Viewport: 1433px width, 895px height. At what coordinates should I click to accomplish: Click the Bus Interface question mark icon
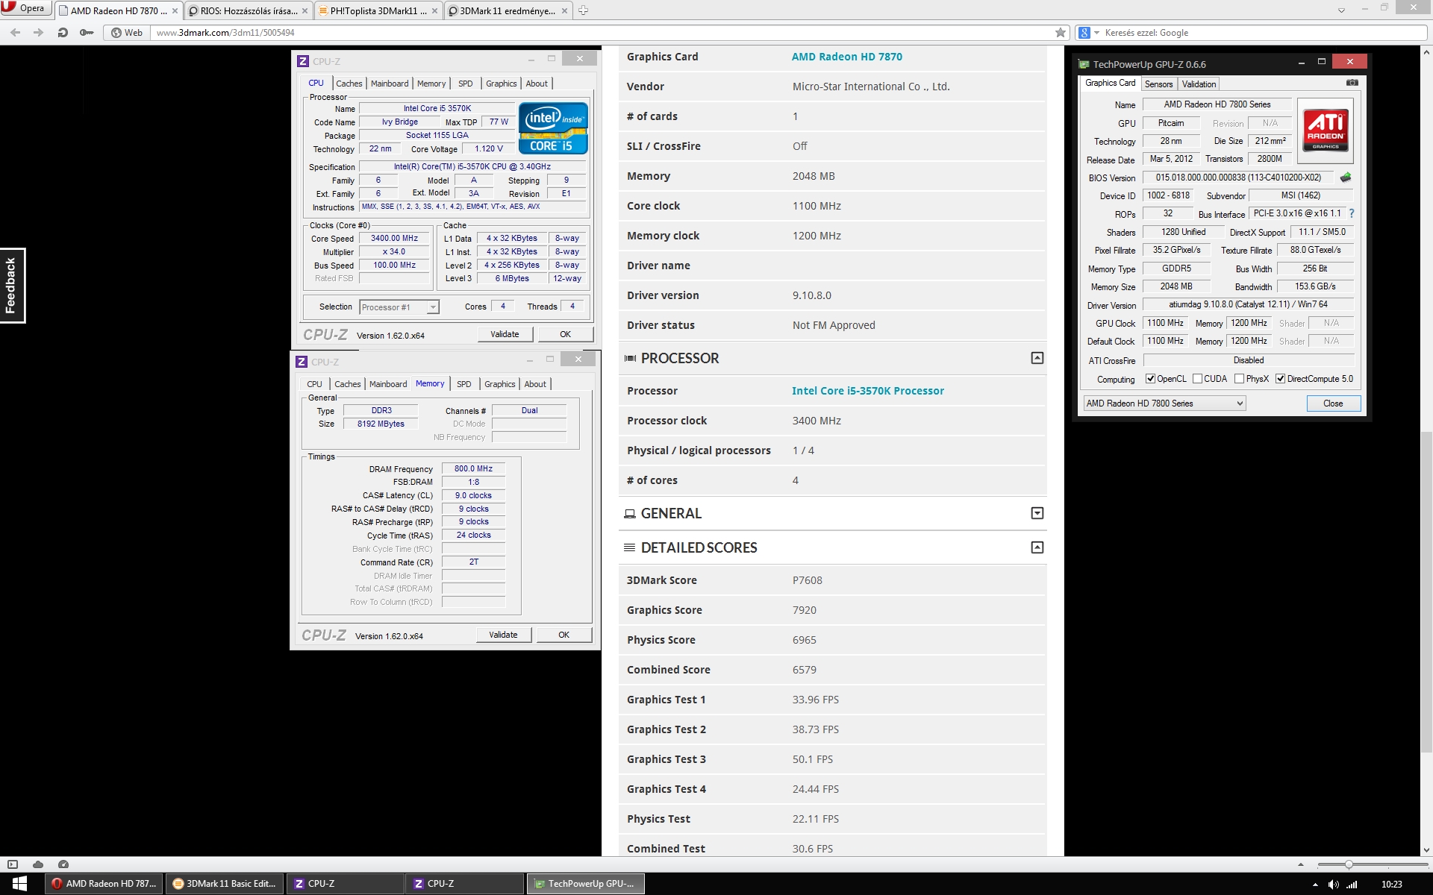1352,214
